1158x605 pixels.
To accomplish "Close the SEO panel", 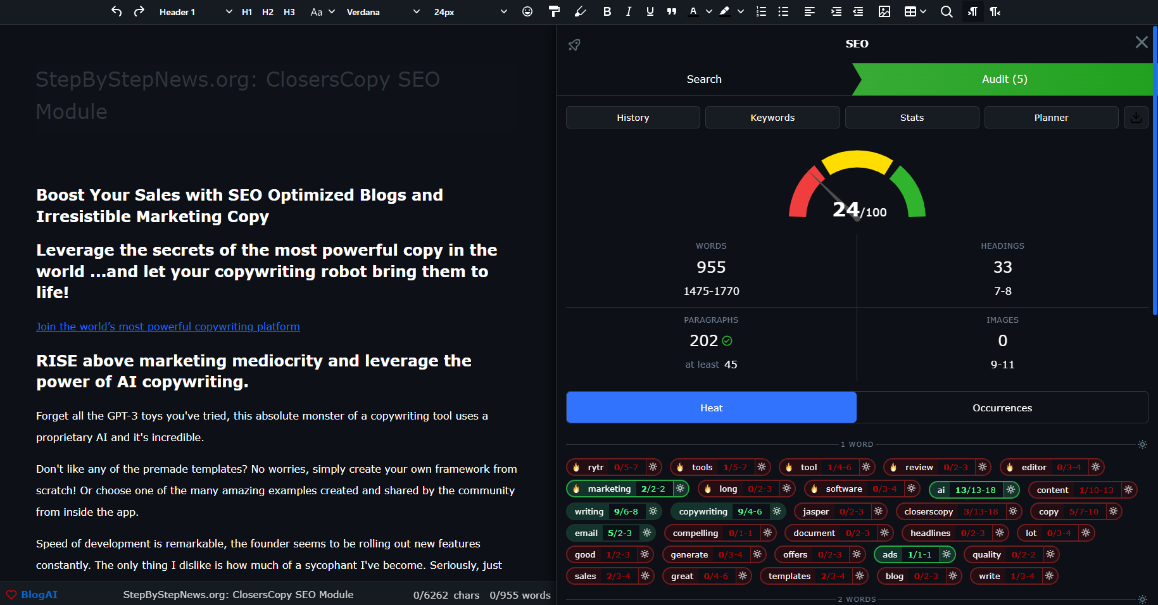I will (x=1142, y=42).
